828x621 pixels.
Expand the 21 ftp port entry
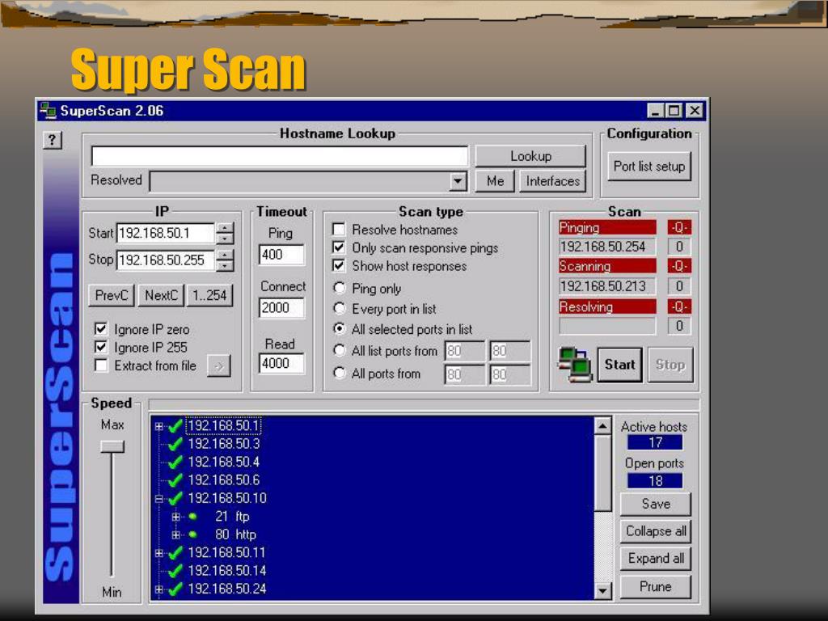(175, 517)
